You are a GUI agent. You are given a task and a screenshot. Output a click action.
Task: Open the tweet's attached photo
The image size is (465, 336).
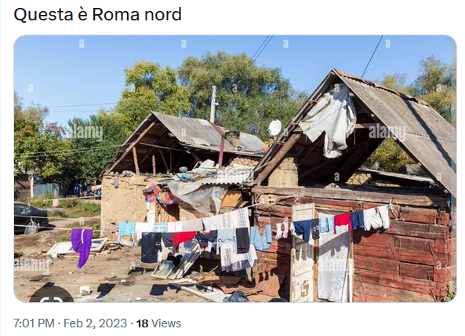235,169
